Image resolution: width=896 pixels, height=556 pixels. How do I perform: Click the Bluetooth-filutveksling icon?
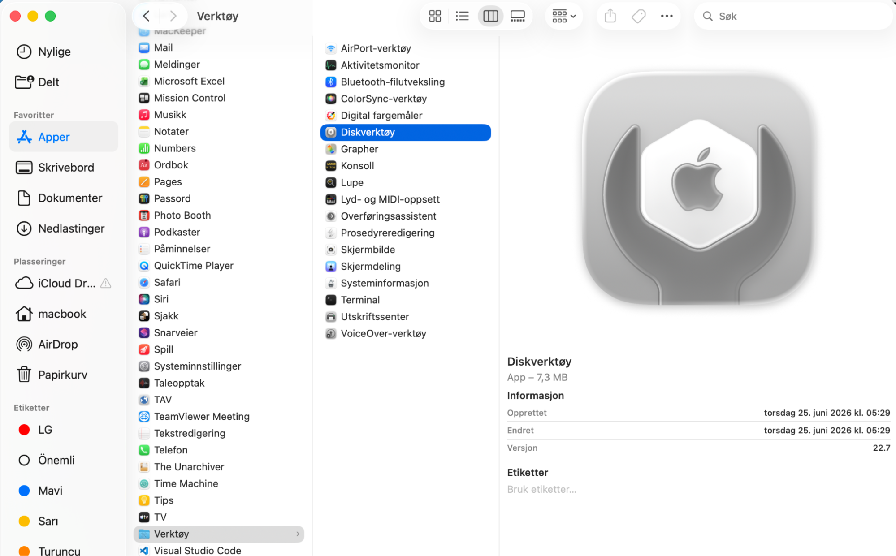click(x=331, y=82)
